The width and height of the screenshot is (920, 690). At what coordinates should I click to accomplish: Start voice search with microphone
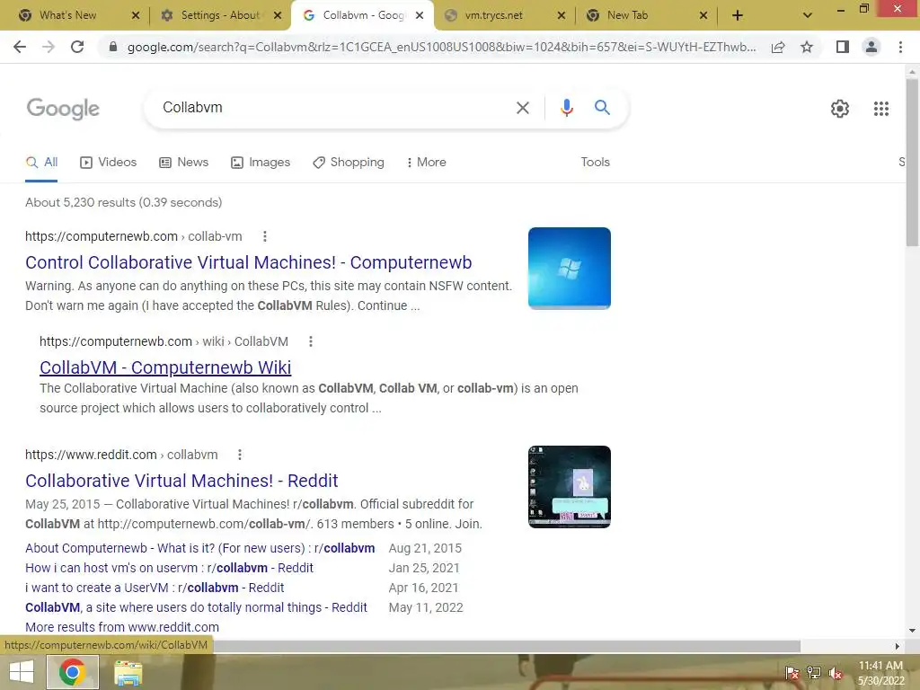(566, 108)
